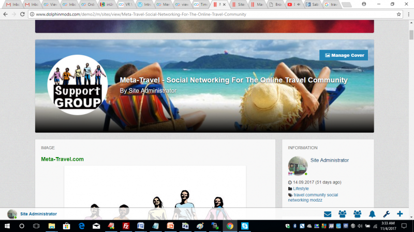Open the Chrome profile account icon
The height and width of the screenshot is (232, 414).
coord(364,4)
